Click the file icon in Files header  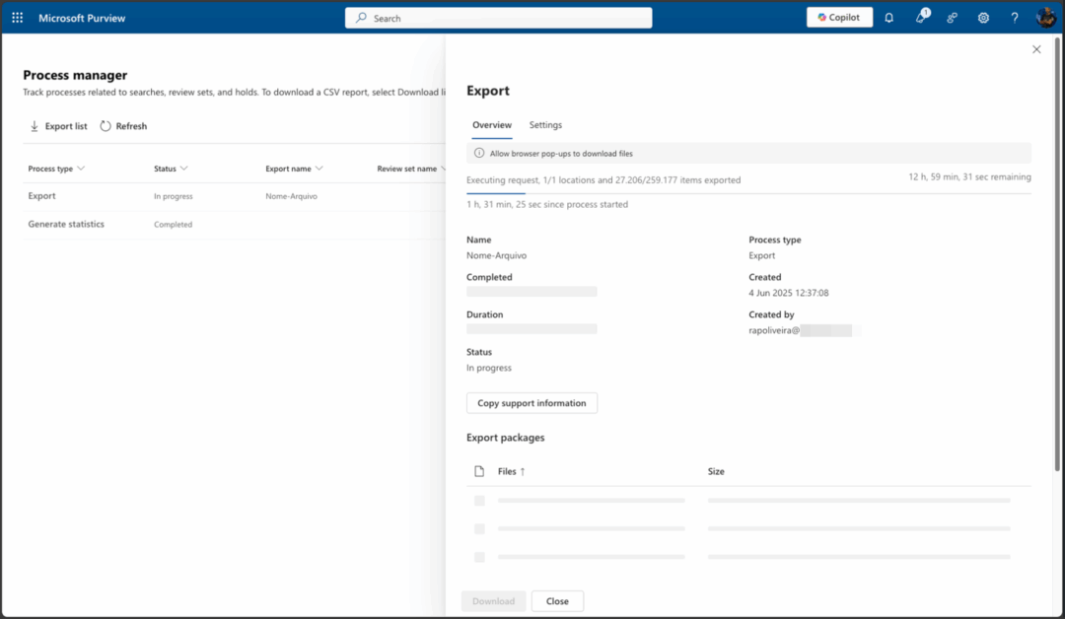point(479,471)
